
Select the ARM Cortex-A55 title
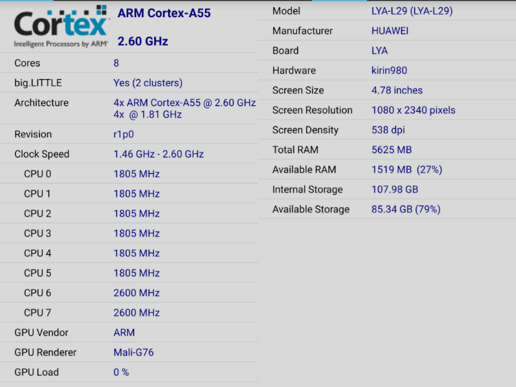pos(164,13)
